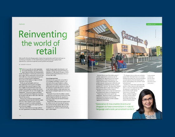Click the FEATURE section label

(22, 24)
